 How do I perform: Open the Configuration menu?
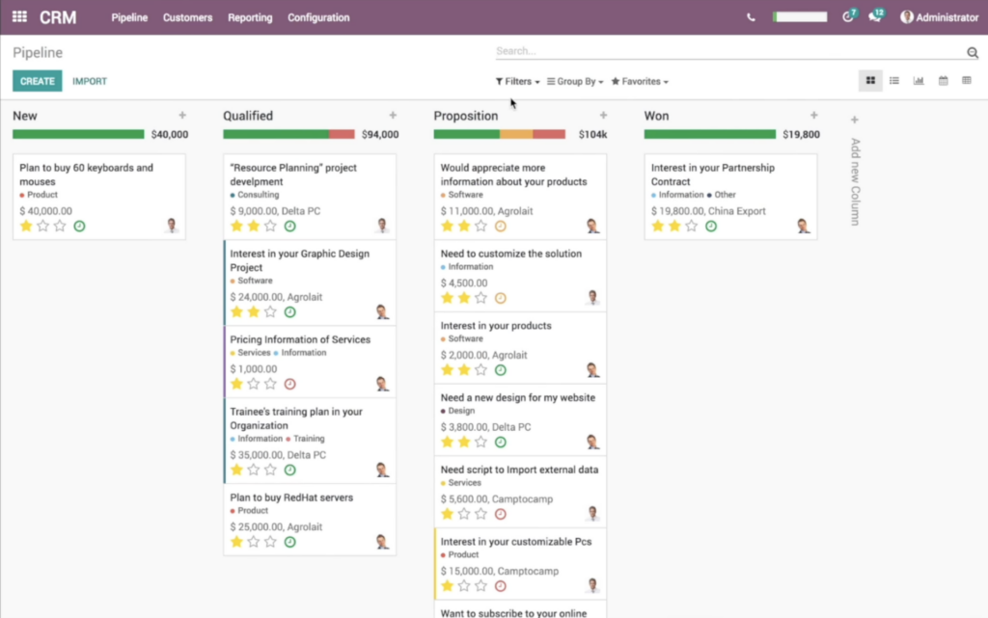[318, 17]
